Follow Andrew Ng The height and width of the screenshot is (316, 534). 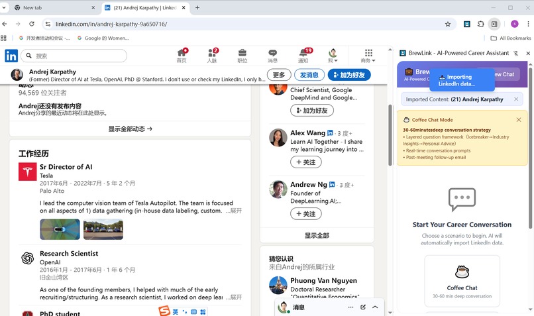306,214
